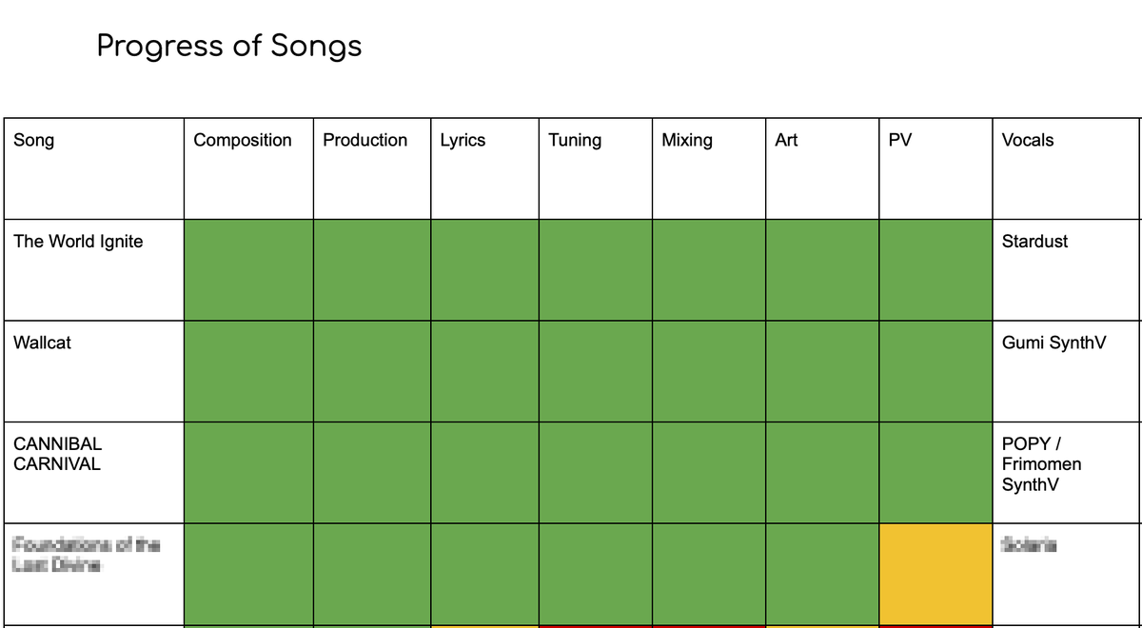Image resolution: width=1142 pixels, height=628 pixels.
Task: Click green Art cell for CANNIBAL CARNIVAL
Action: click(822, 472)
